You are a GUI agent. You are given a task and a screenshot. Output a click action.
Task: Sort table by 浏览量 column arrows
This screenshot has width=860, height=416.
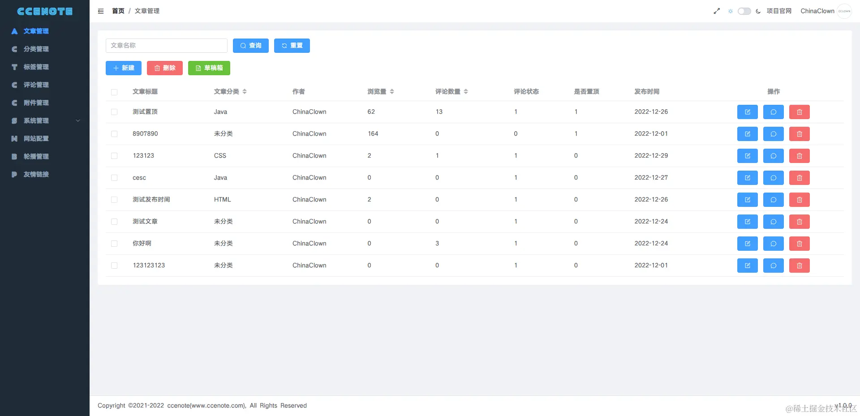[x=392, y=91]
